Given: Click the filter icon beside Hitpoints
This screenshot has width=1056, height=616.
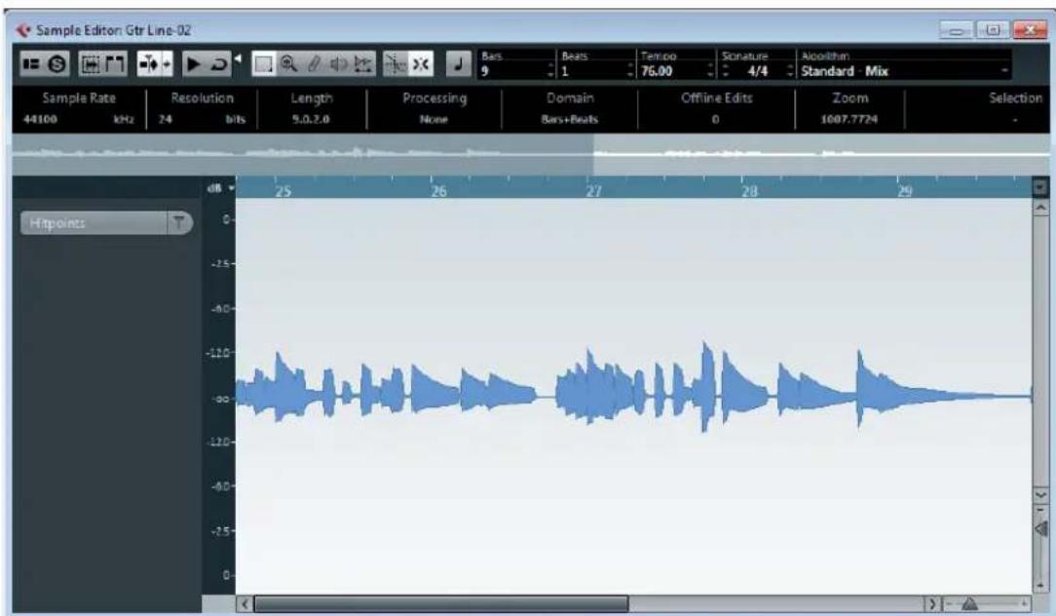Looking at the screenshot, I should [179, 223].
